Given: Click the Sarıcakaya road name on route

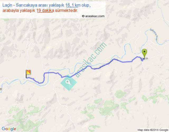Looking at the screenshot, I should tap(100, 67).
